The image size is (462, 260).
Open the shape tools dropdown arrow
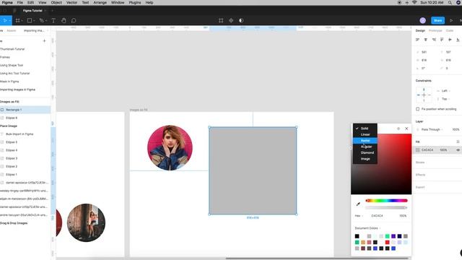[x=34, y=21]
